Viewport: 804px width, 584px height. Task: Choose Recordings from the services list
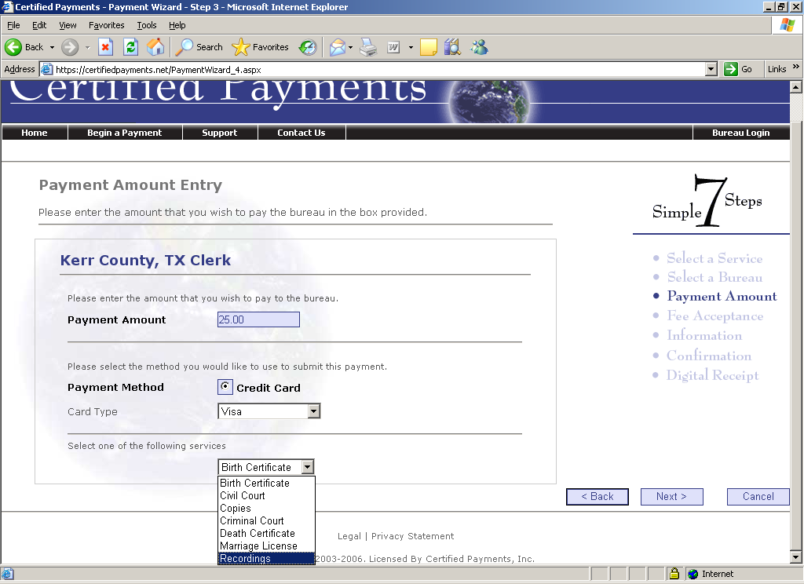[x=246, y=558]
